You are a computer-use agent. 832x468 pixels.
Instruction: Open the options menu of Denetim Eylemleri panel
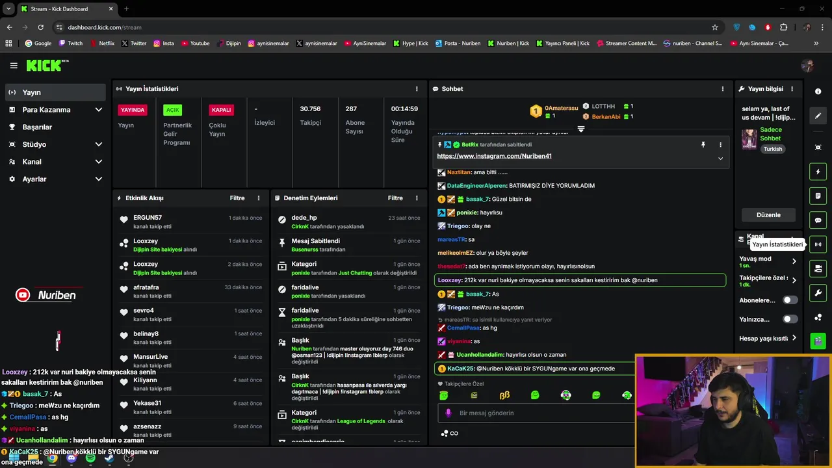pos(417,198)
